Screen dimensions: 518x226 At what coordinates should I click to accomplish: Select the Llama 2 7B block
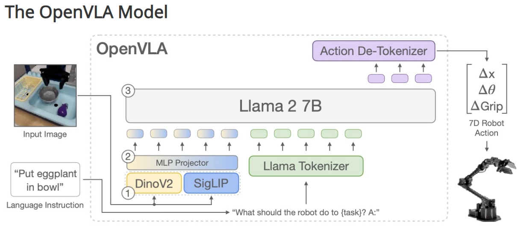[280, 106]
